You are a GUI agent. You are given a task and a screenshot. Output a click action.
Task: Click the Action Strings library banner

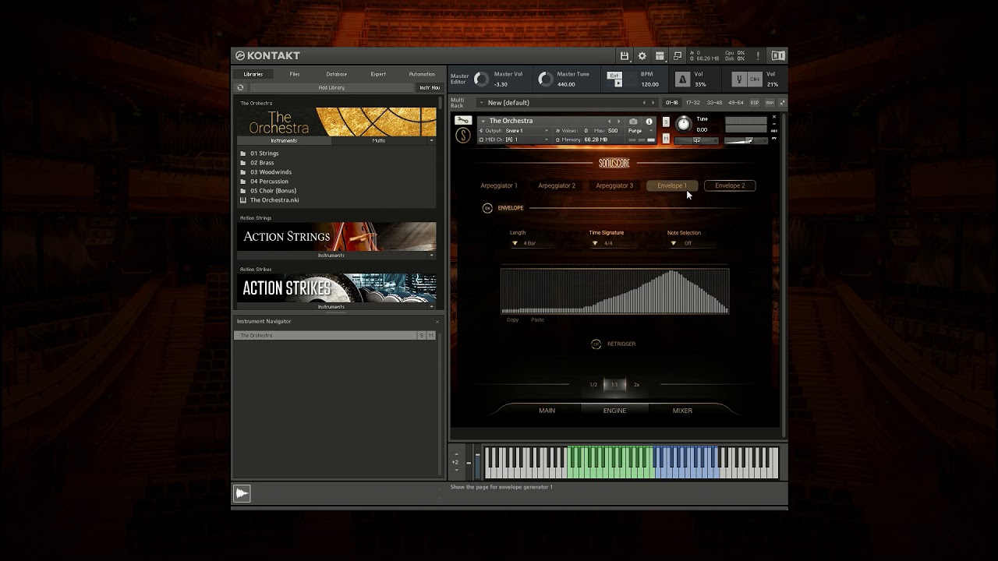tap(337, 237)
